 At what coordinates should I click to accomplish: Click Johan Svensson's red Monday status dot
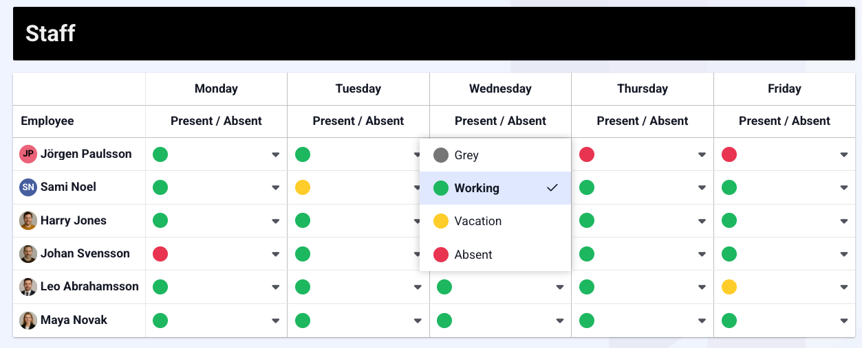pos(160,254)
